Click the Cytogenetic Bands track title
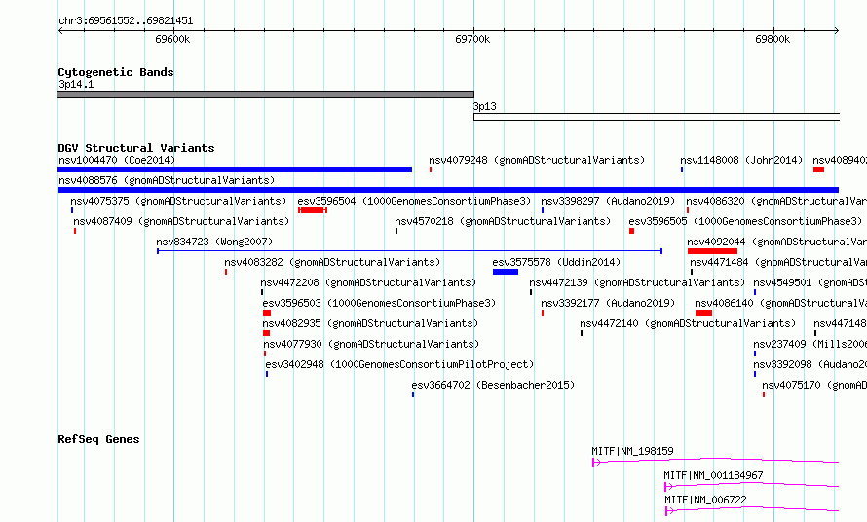Screen dimensions: 867x522 [x=116, y=72]
